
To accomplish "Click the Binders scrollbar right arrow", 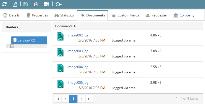I will [45, 46].
